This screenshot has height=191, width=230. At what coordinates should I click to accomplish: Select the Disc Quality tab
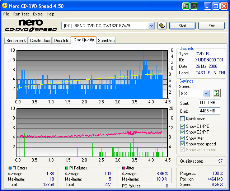(x=84, y=40)
